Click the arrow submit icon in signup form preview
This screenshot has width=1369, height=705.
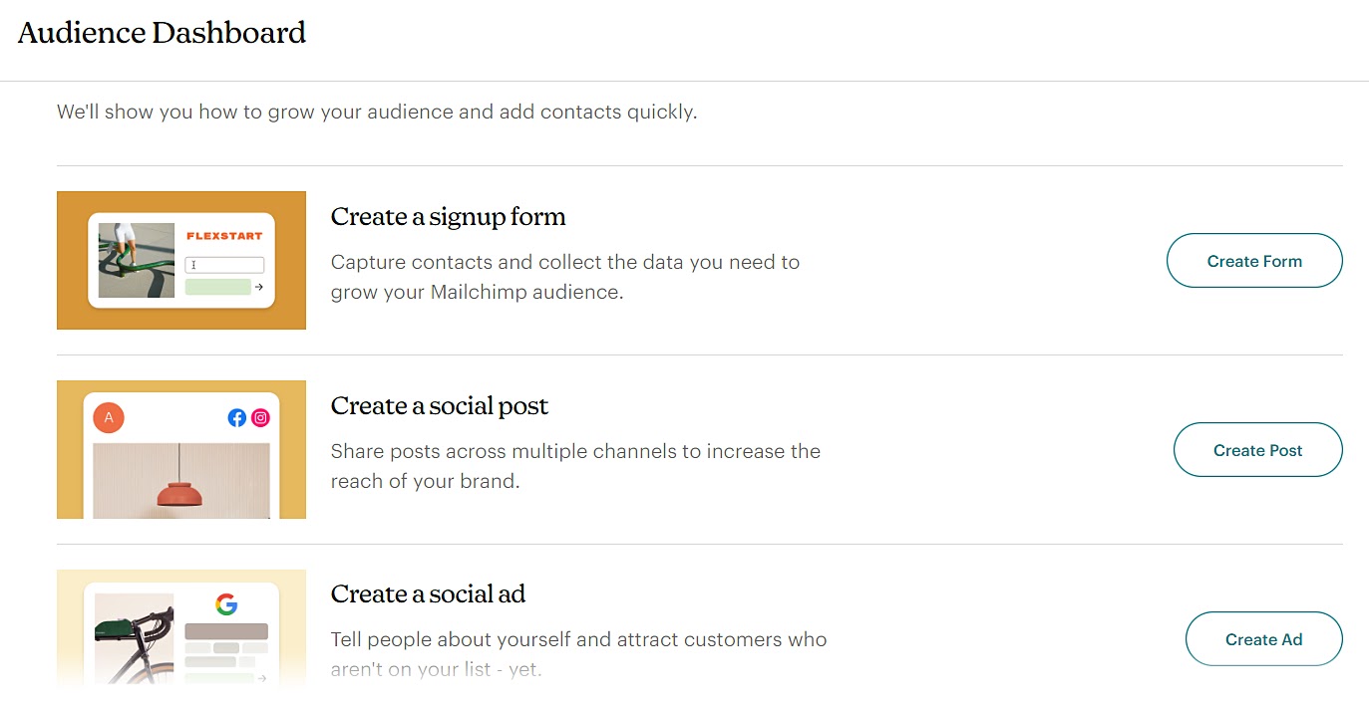pyautogui.click(x=258, y=286)
